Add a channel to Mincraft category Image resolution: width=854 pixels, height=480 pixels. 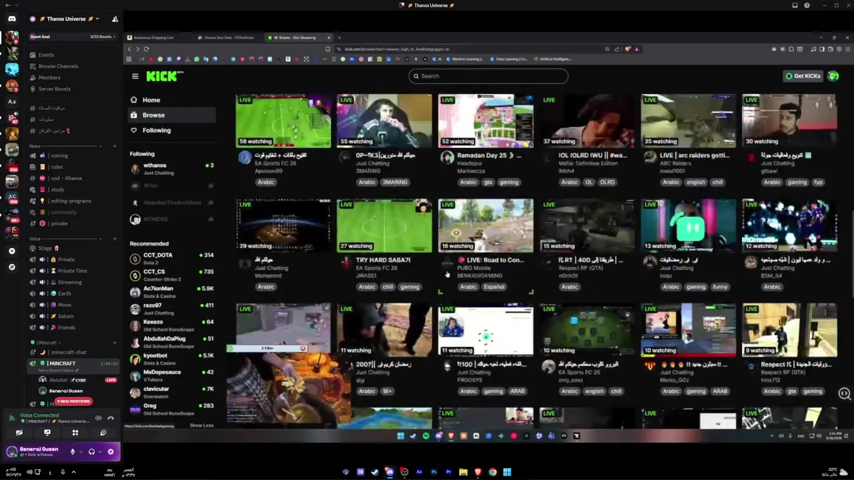115,343
